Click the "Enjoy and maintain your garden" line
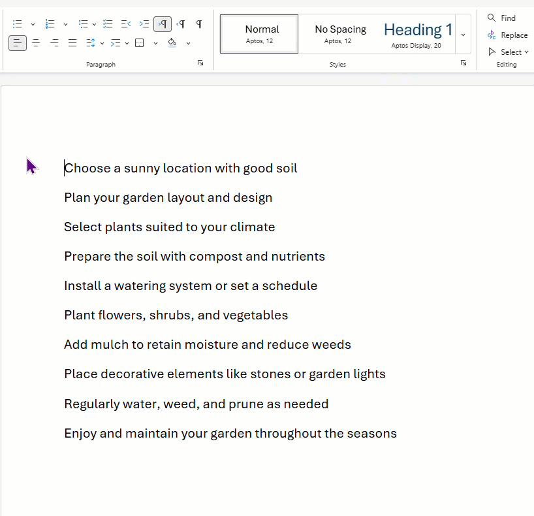534x516 pixels. pos(230,434)
